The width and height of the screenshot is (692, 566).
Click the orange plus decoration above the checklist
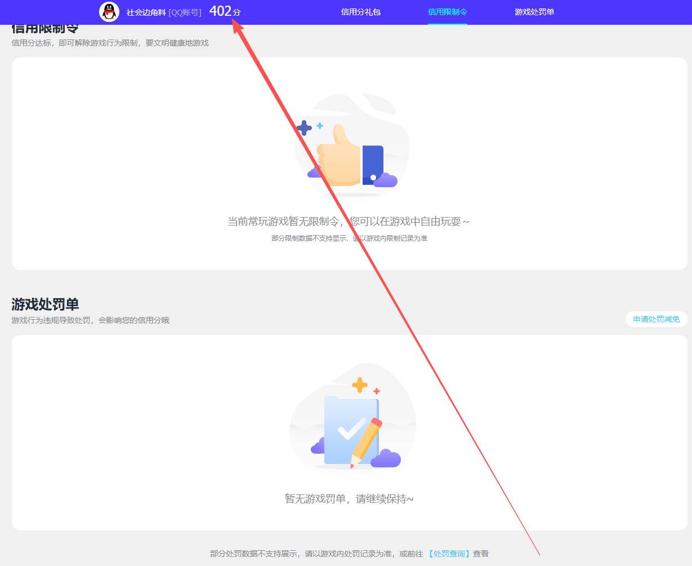(359, 386)
